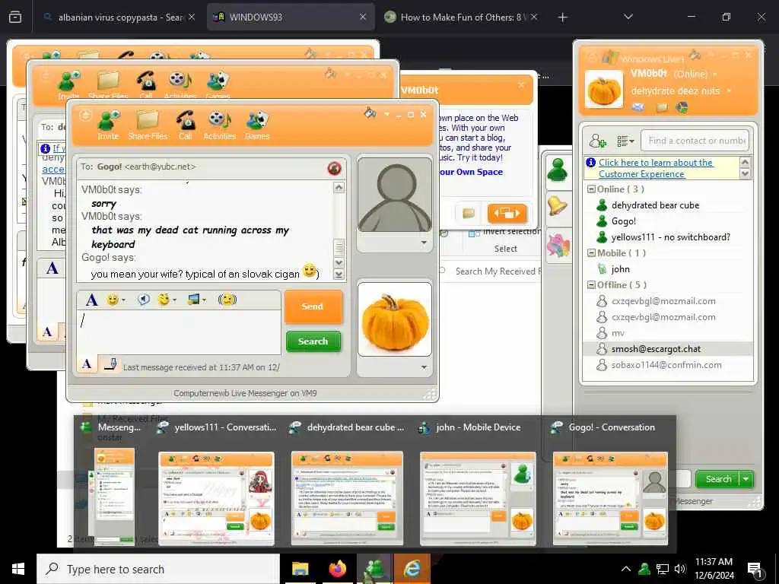This screenshot has width=779, height=584.
Task: Send a nudge with the shaking face icon
Action: pos(227,300)
